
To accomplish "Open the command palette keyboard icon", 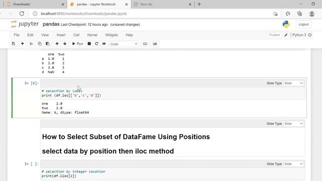I will (145, 44).
